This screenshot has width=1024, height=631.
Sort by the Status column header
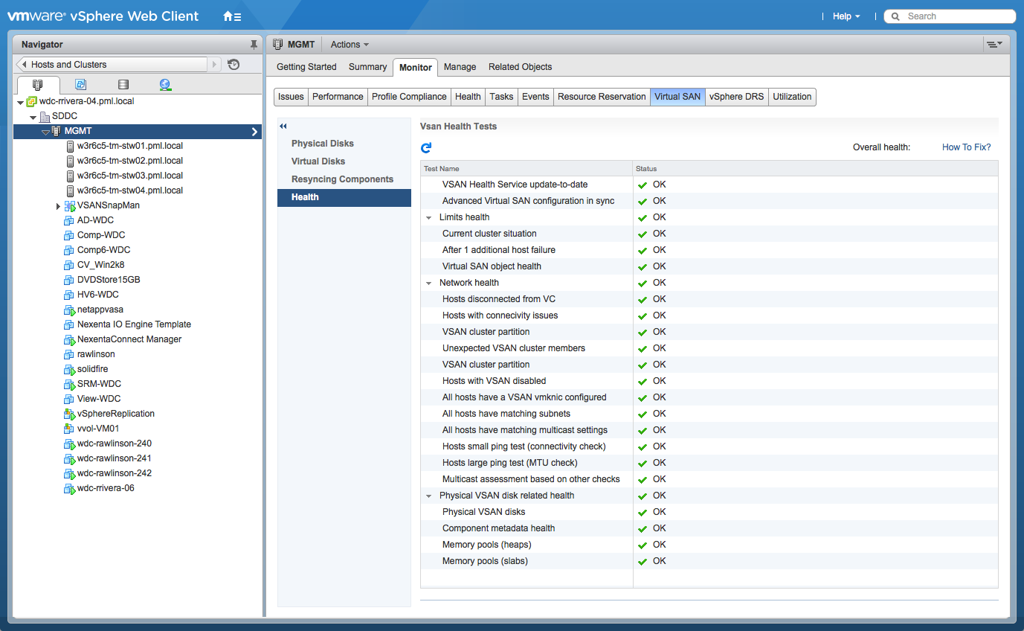pyautogui.click(x=815, y=169)
